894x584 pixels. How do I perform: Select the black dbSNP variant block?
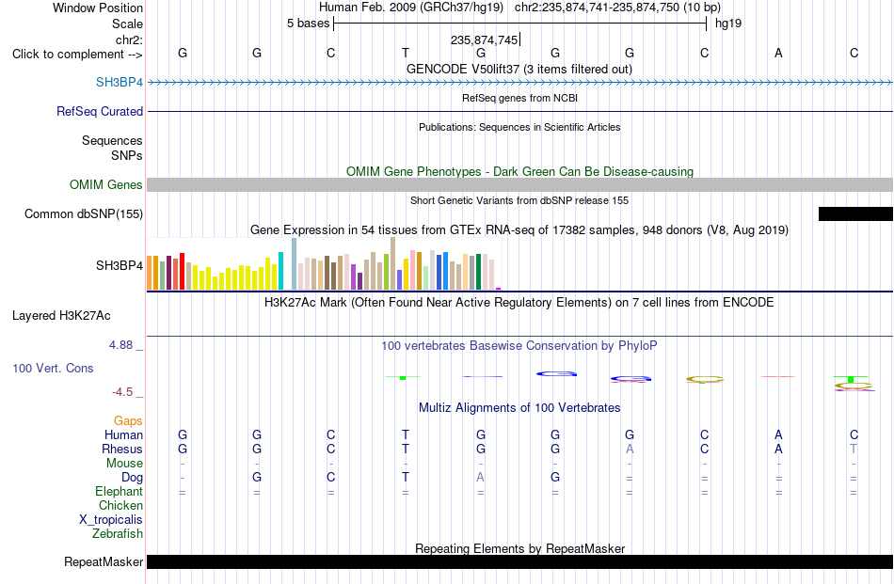pos(855,214)
